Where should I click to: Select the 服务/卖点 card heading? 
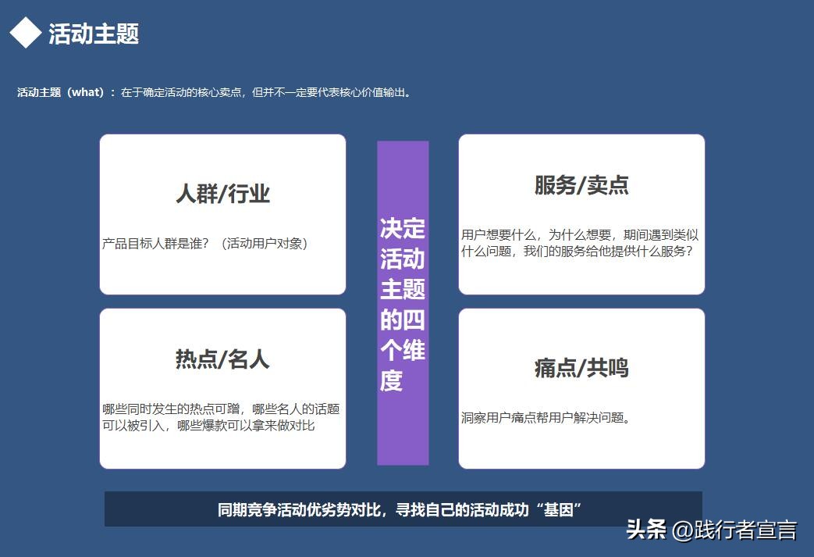[x=581, y=187]
